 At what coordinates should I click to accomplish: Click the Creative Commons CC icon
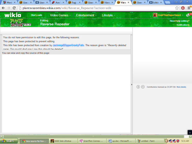click(143, 87)
